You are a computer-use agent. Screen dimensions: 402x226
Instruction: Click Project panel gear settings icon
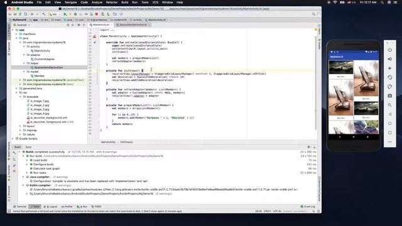pos(79,25)
